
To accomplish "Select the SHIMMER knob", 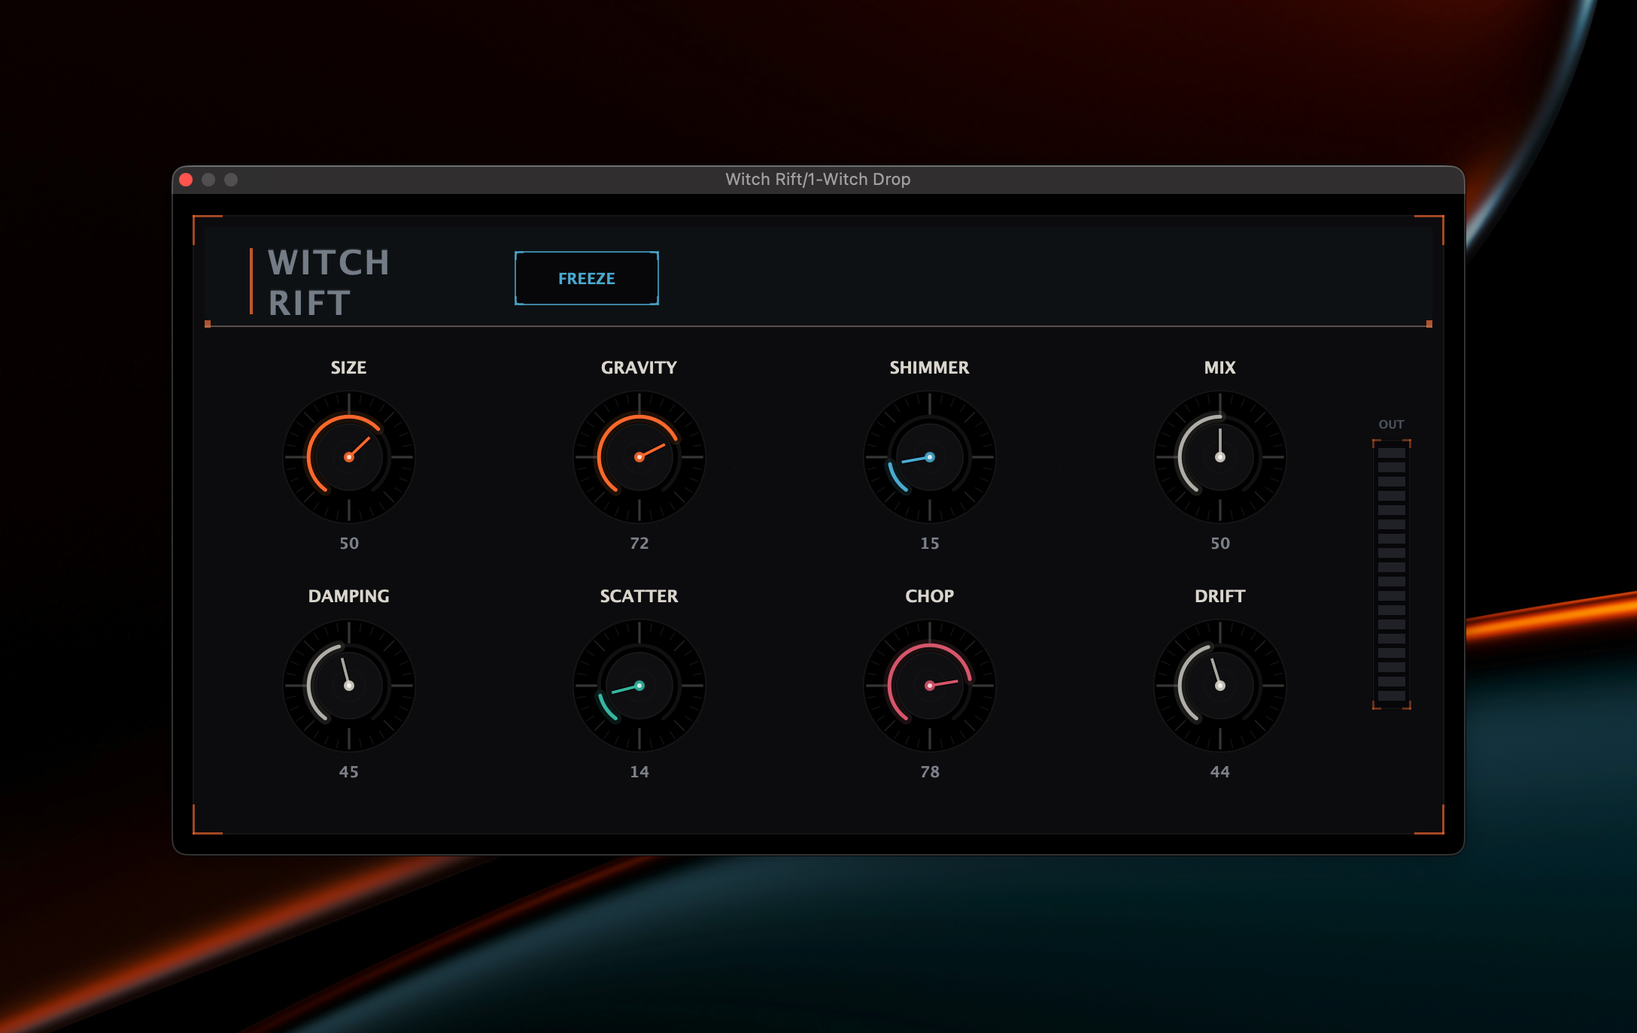I will tap(929, 456).
